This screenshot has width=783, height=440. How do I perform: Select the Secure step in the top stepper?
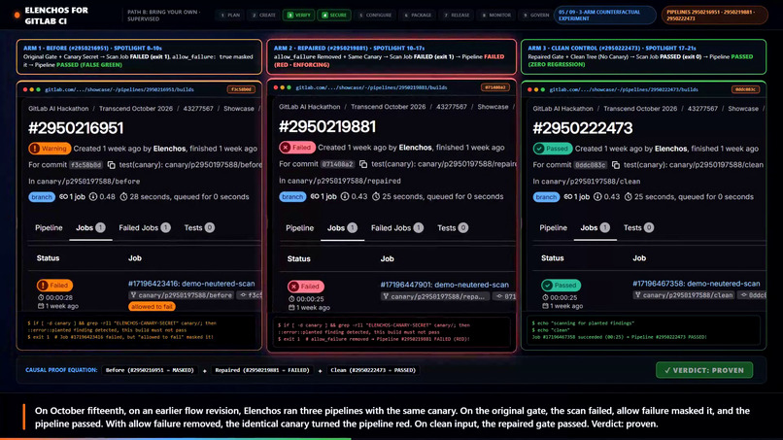coord(334,15)
